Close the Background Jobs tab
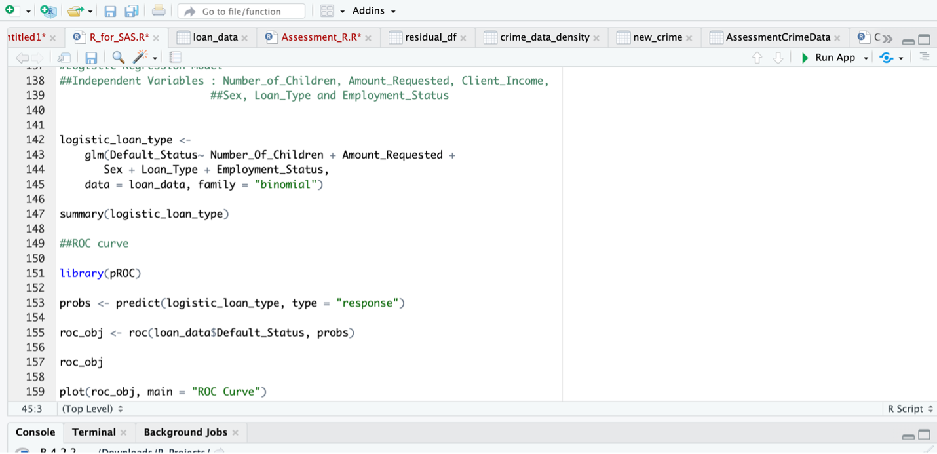This screenshot has height=454, width=937. coord(235,433)
